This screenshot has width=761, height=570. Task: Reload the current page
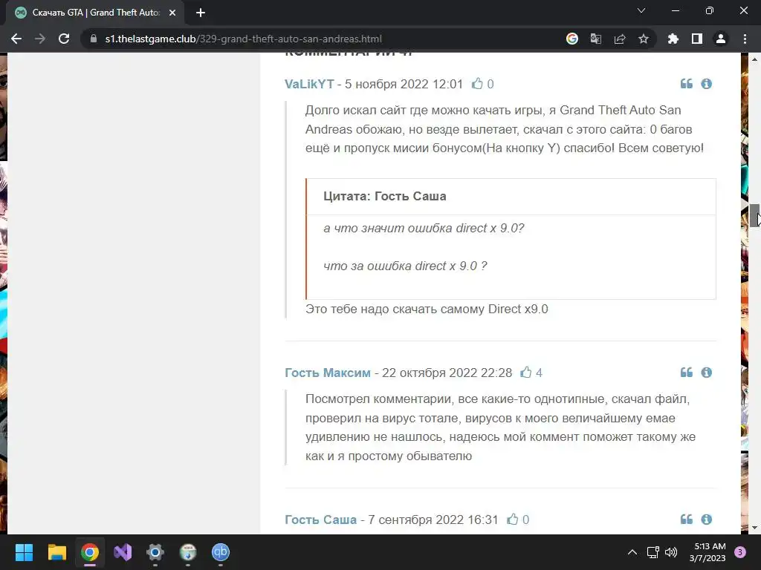click(x=64, y=39)
